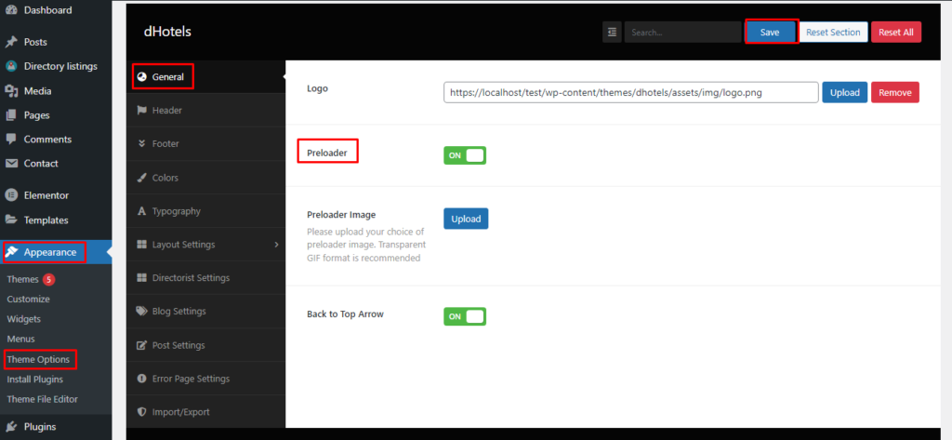Image resolution: width=952 pixels, height=440 pixels.
Task: Upload a Preloader Image
Action: (x=465, y=219)
